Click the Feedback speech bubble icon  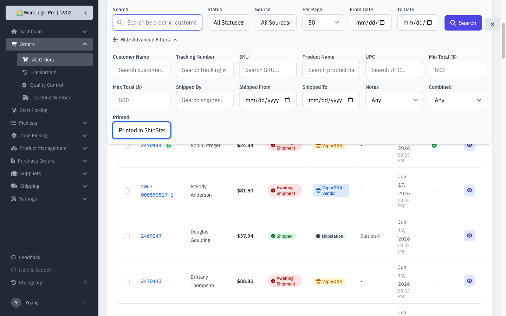14,257
